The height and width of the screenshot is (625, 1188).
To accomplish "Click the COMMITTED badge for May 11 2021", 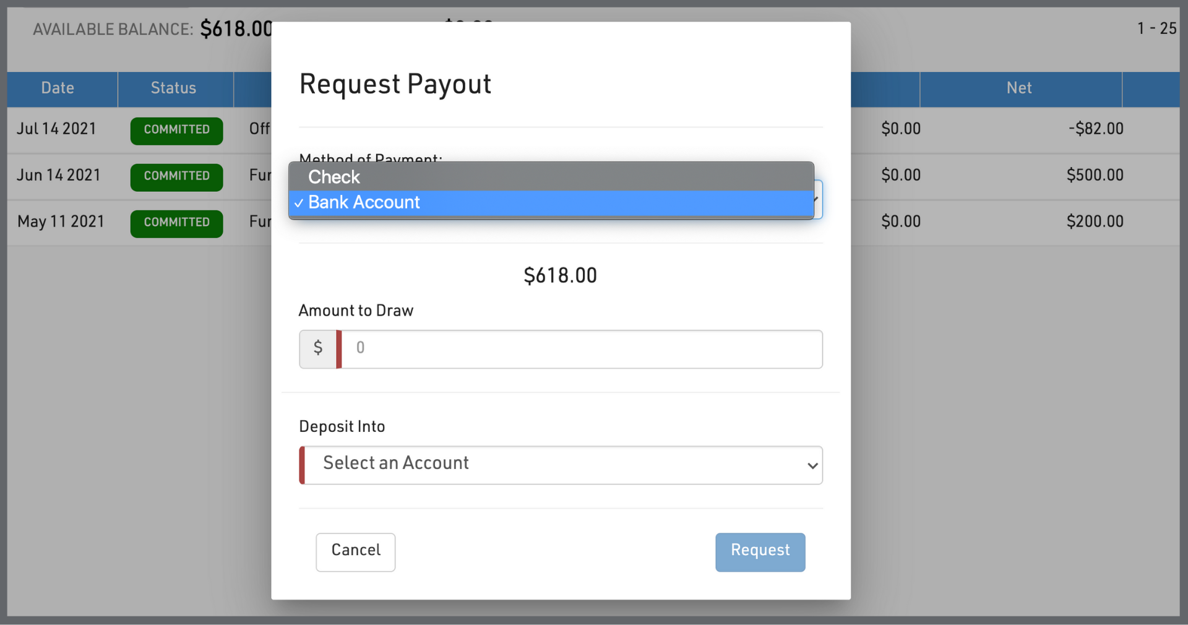I will 176,223.
